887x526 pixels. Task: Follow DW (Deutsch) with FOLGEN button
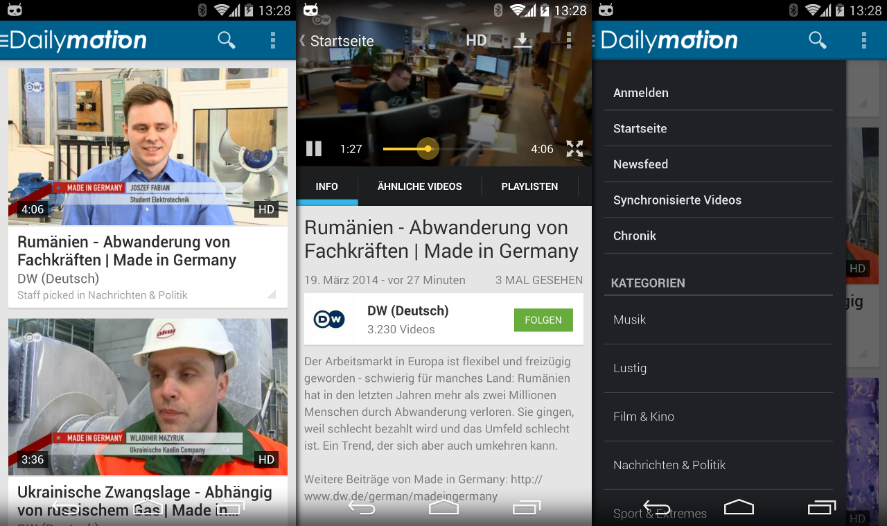click(x=543, y=320)
